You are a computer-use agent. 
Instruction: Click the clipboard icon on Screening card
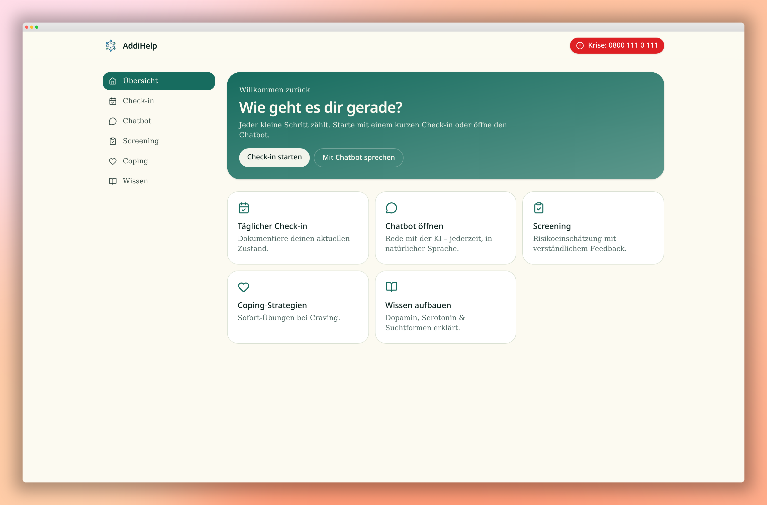point(539,208)
